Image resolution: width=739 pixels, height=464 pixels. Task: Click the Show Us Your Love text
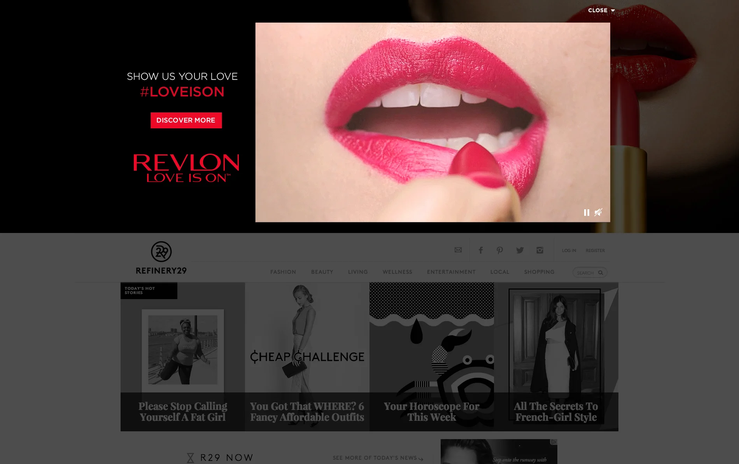pos(182,76)
